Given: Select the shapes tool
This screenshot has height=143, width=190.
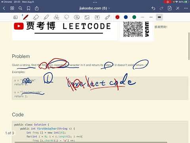Looking at the screenshot, I should (56, 17).
